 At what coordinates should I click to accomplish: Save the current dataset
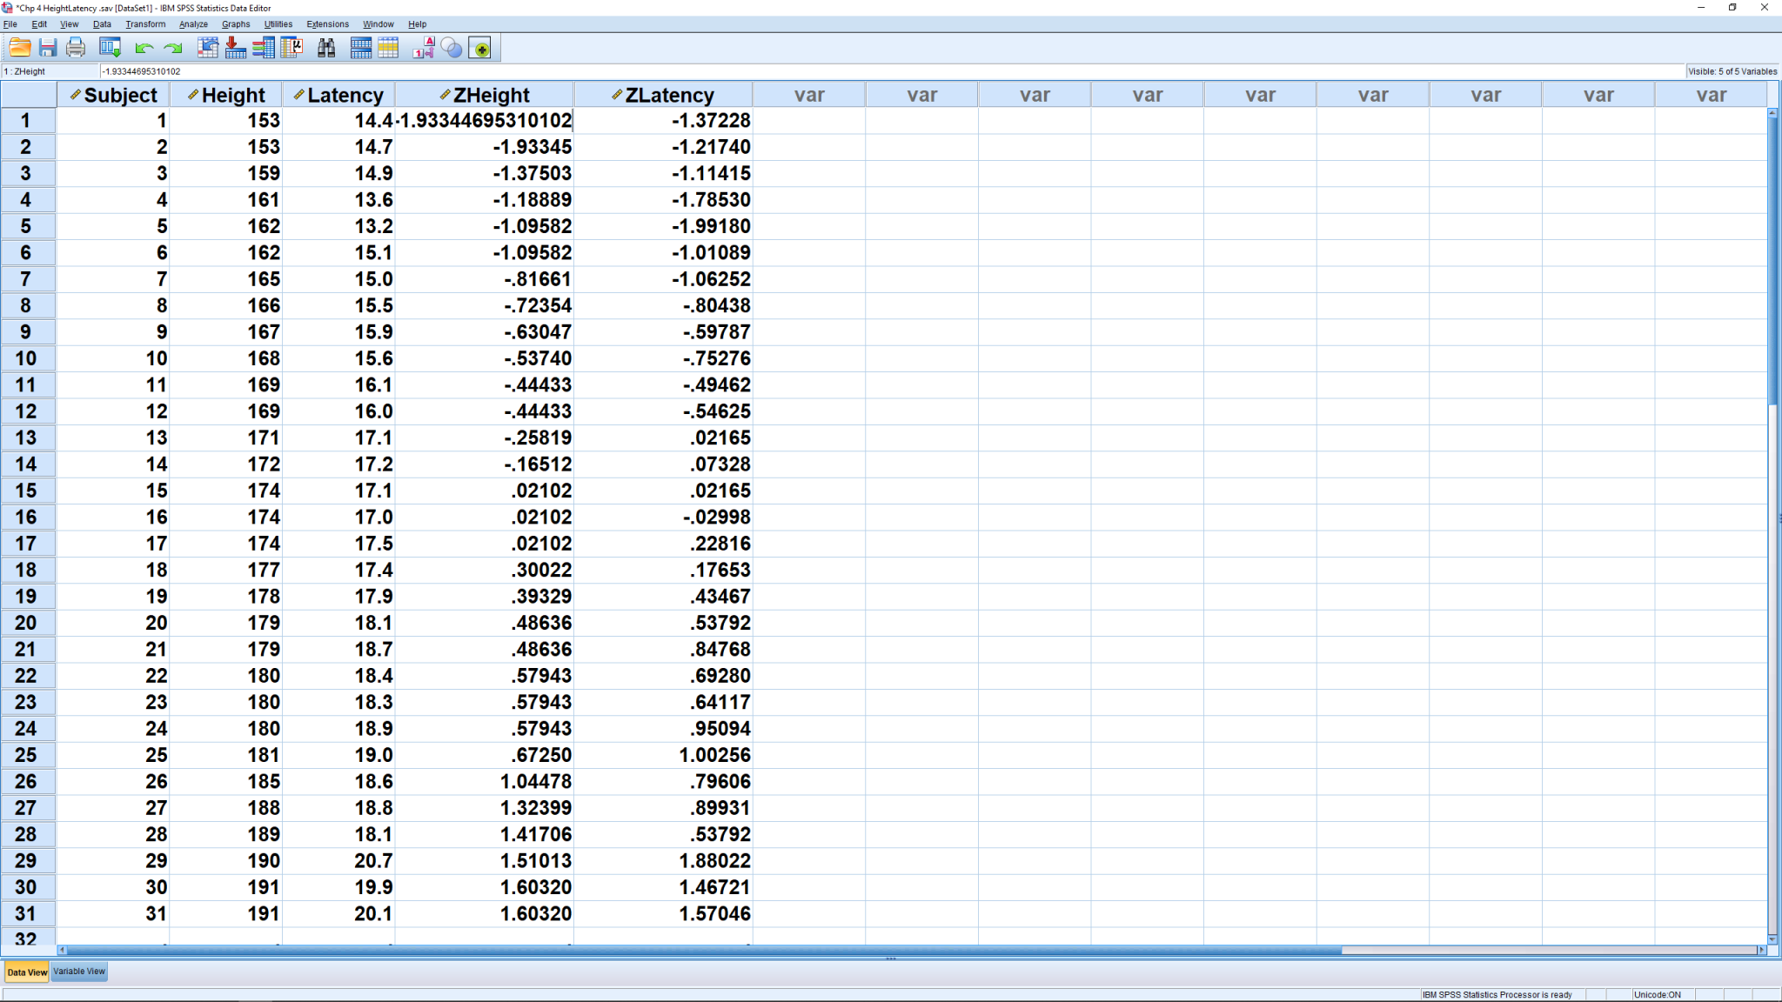[x=46, y=48]
